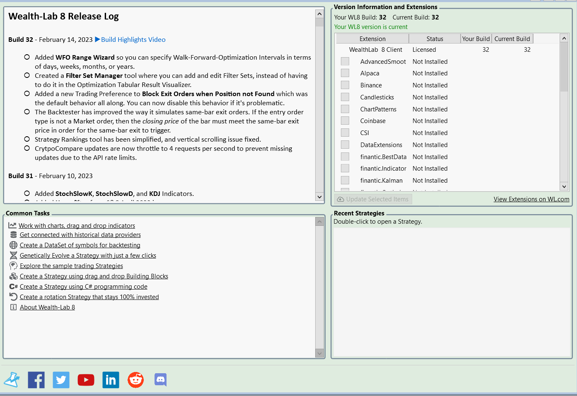Image resolution: width=577 pixels, height=396 pixels.
Task: Click the cloud icon on Update Selected Items
Action: tap(340, 199)
